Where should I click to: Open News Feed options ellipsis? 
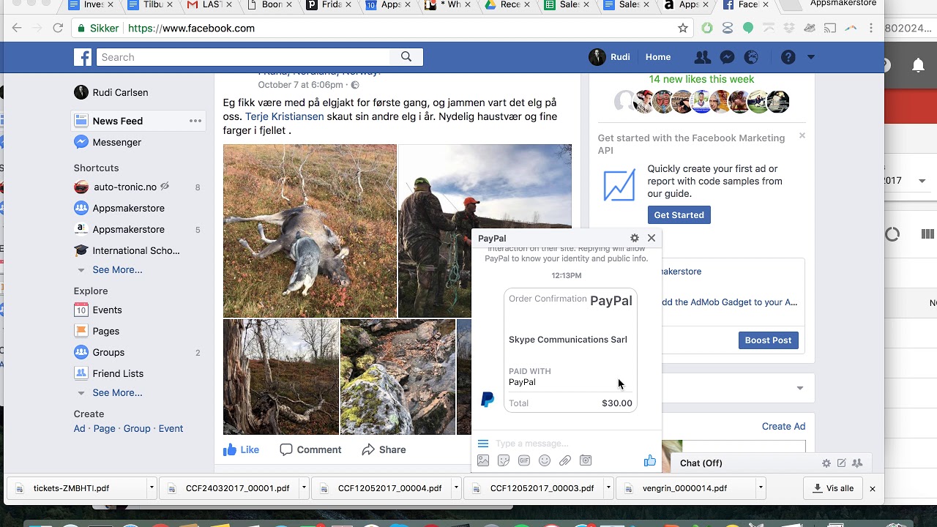[x=195, y=121]
